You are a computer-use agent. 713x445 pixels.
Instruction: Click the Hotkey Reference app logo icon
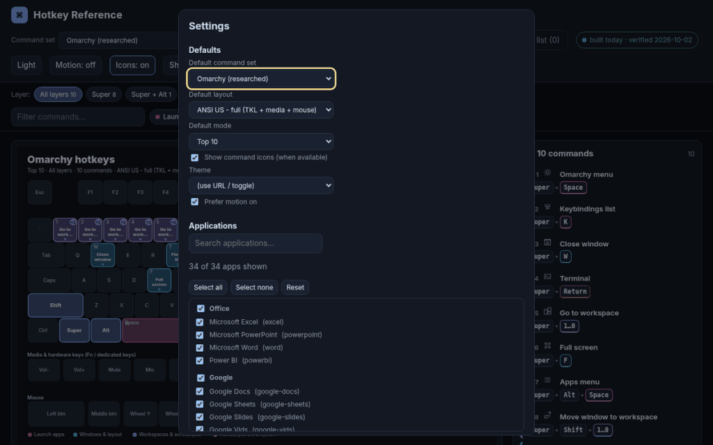click(19, 15)
